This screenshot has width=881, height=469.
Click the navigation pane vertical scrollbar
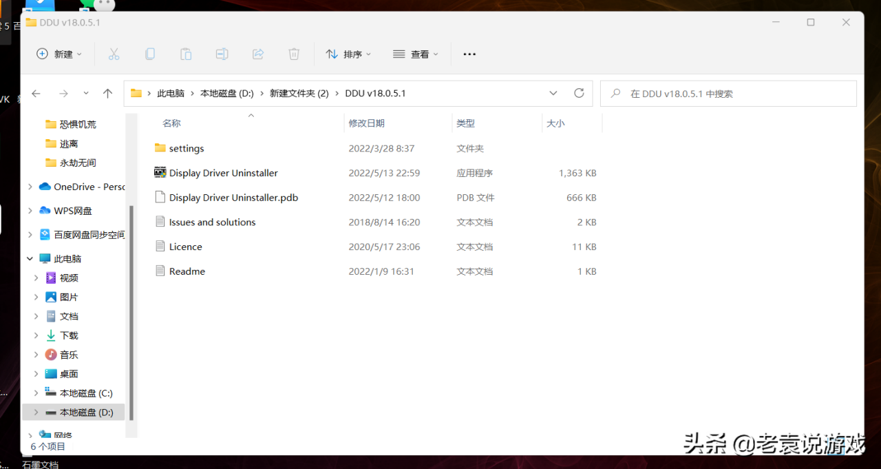pos(131,313)
